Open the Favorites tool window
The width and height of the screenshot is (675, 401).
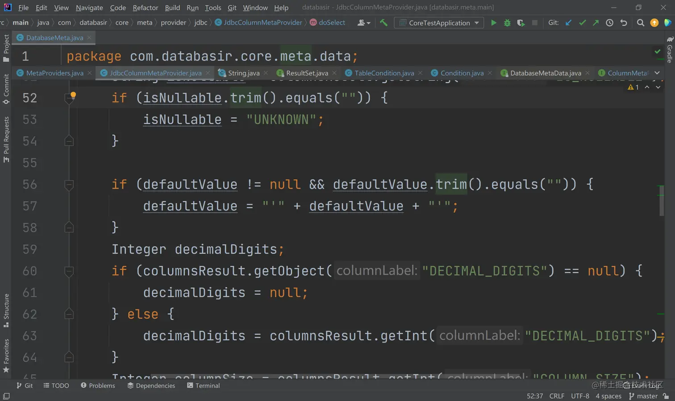(6, 356)
